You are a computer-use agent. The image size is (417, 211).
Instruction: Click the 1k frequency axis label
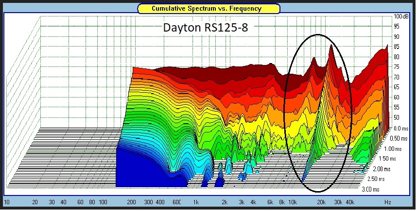196,202
